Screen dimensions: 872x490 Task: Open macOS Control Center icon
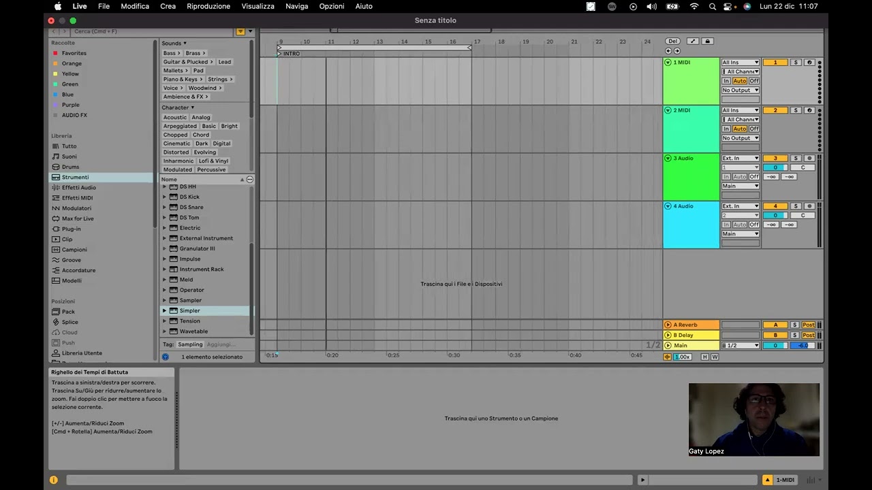coord(729,6)
